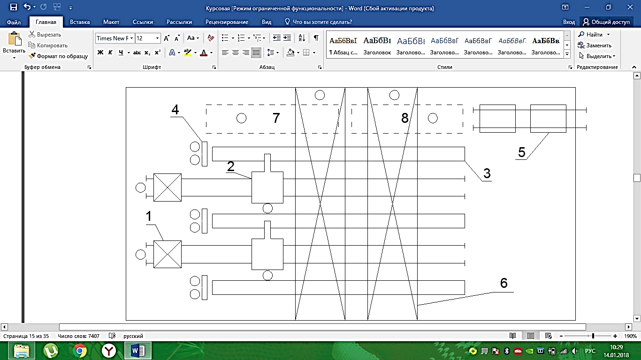Click the sort А-Я icon
Viewport: 641px width, 360px height.
coord(302,38)
